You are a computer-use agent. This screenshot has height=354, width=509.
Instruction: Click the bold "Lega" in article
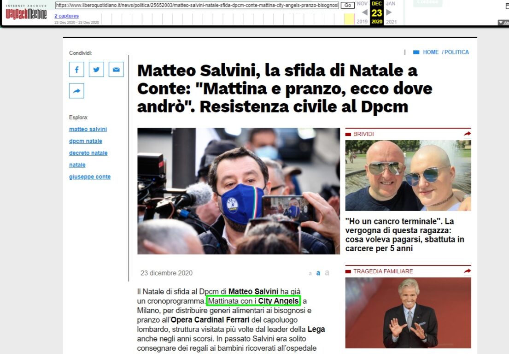coord(316,329)
